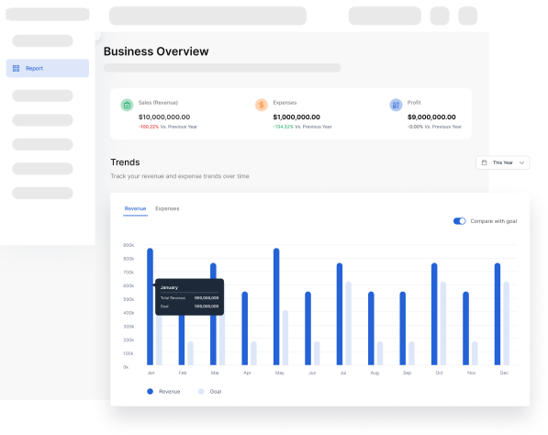Image resolution: width=548 pixels, height=435 pixels.
Task: Click the This Year chevron arrow
Action: (521, 162)
